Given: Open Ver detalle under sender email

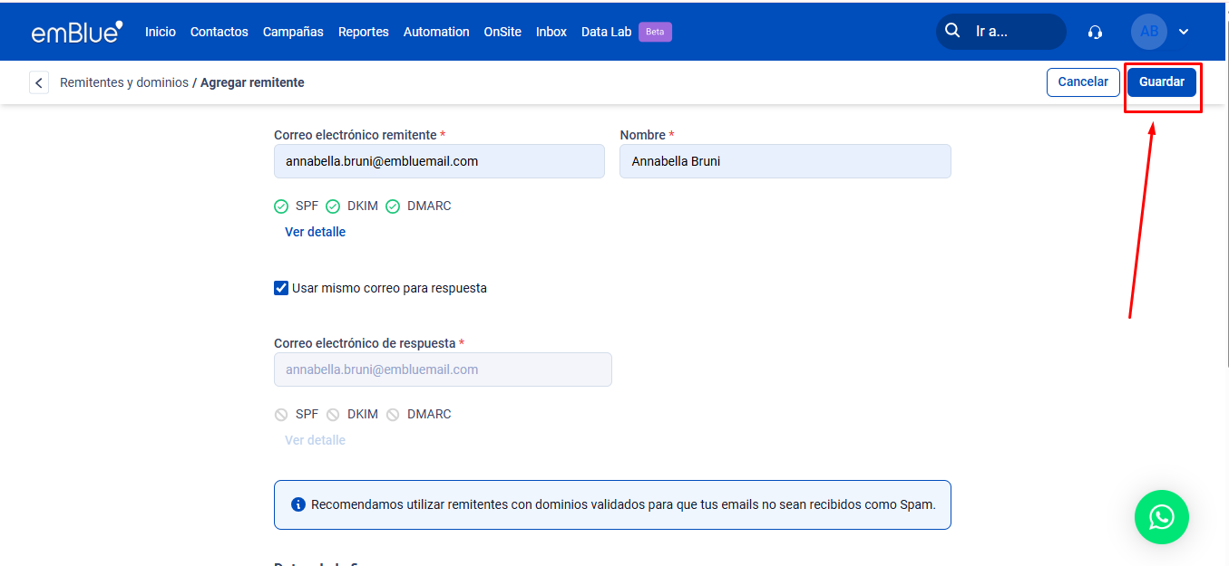Looking at the screenshot, I should (x=315, y=232).
